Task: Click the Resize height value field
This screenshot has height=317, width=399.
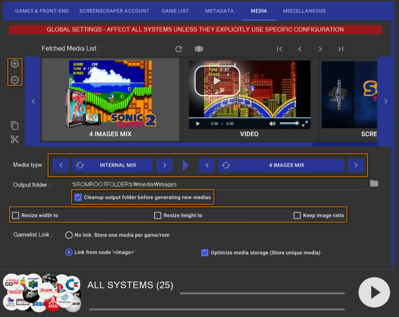Action: coord(228,216)
